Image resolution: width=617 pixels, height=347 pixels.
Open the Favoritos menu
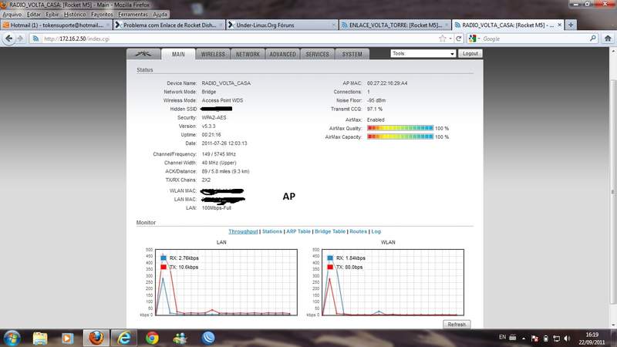click(x=102, y=14)
